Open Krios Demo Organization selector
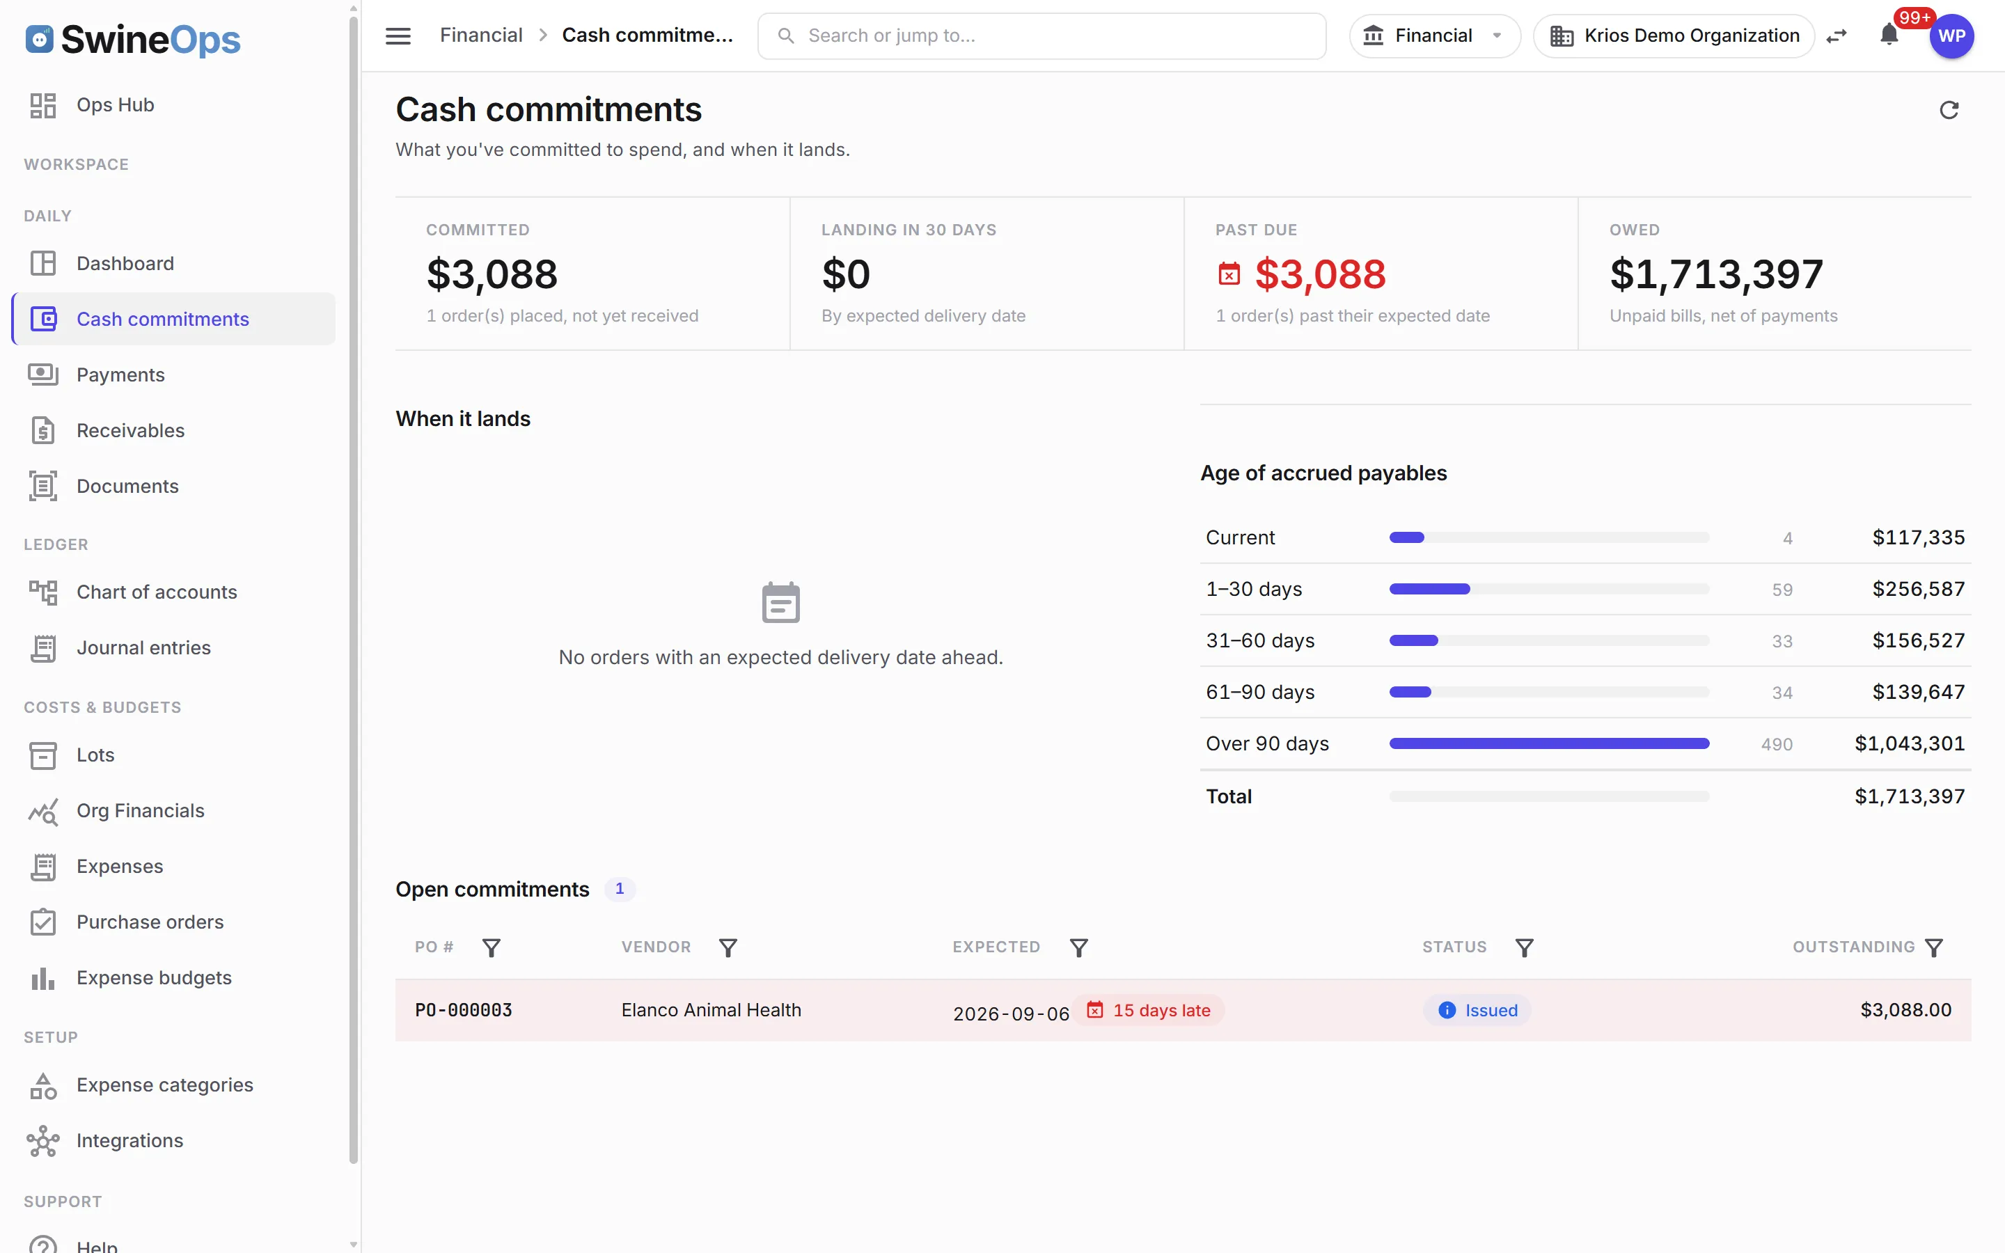2005x1253 pixels. click(x=1674, y=36)
